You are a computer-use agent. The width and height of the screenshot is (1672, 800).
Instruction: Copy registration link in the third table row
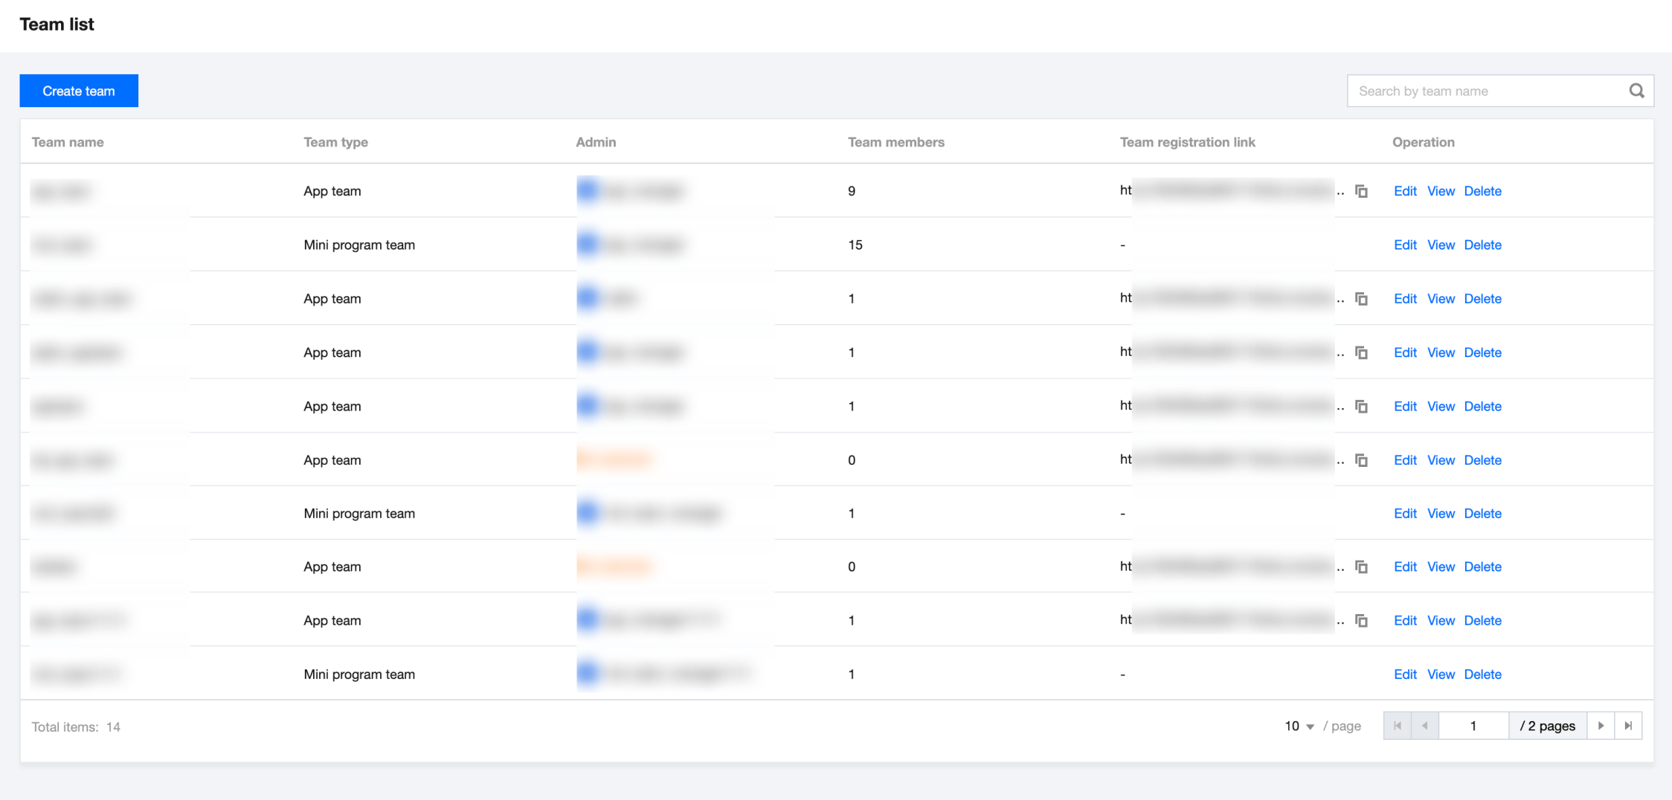[1361, 299]
